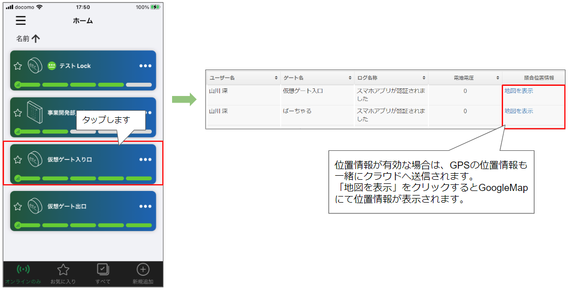The height and width of the screenshot is (291, 568).
Task: Tap the ホーム screen title
Action: coord(83,21)
